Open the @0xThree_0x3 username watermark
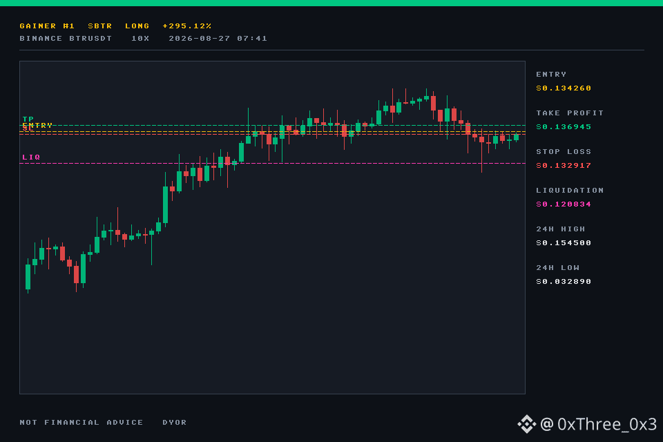663x442 pixels. tap(598, 424)
